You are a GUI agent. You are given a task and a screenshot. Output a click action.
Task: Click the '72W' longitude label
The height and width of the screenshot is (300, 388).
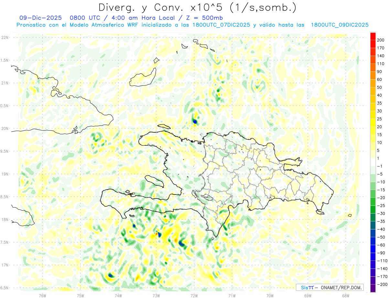pyautogui.click(x=194, y=295)
